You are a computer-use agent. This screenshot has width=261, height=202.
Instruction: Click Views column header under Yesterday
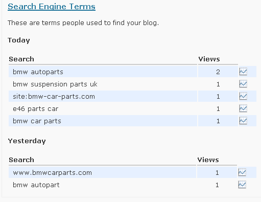point(208,160)
